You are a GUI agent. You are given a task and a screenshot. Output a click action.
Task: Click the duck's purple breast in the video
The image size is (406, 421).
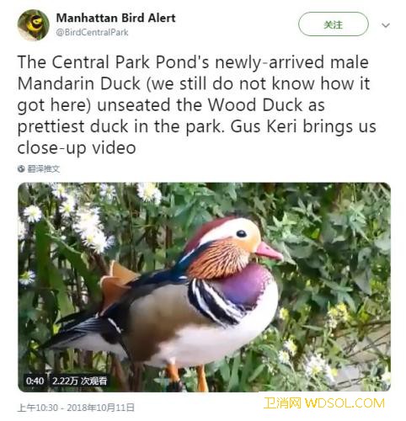[243, 285]
